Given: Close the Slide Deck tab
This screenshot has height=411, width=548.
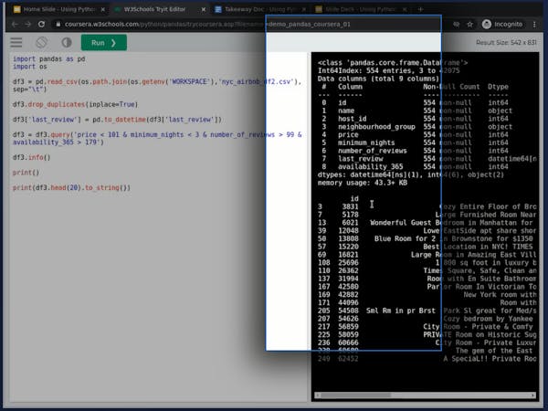Looking at the screenshot, I should tap(405, 9).
